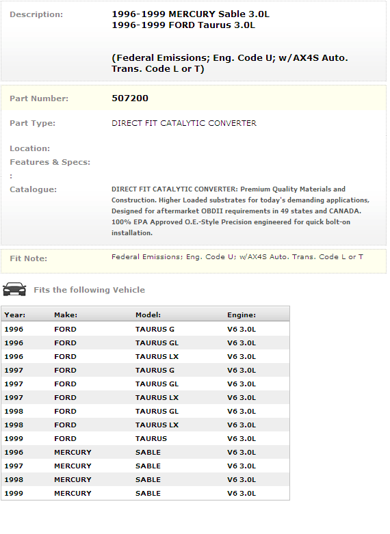The height and width of the screenshot is (534, 390).
Task: Click the Engine column header
Action: [x=242, y=315]
